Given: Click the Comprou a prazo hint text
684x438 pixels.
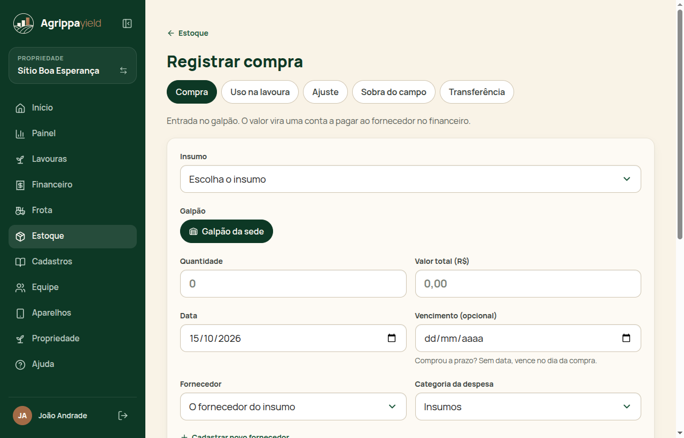Looking at the screenshot, I should pos(506,361).
